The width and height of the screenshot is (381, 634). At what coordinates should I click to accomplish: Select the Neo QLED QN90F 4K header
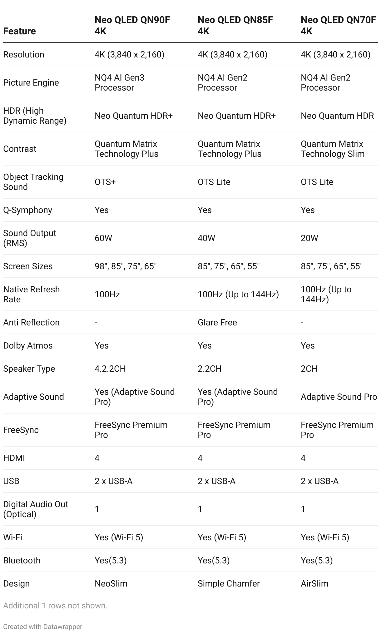132,25
